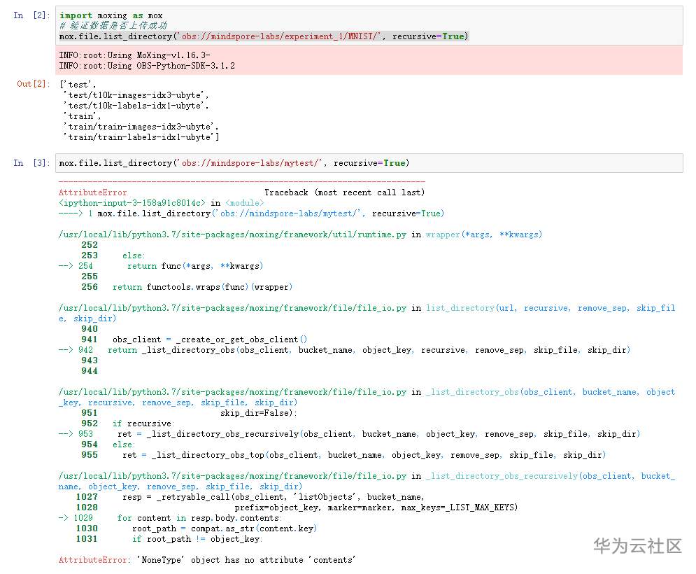
Task: Click the Chinese comment line in cell 2
Action: (x=113, y=26)
